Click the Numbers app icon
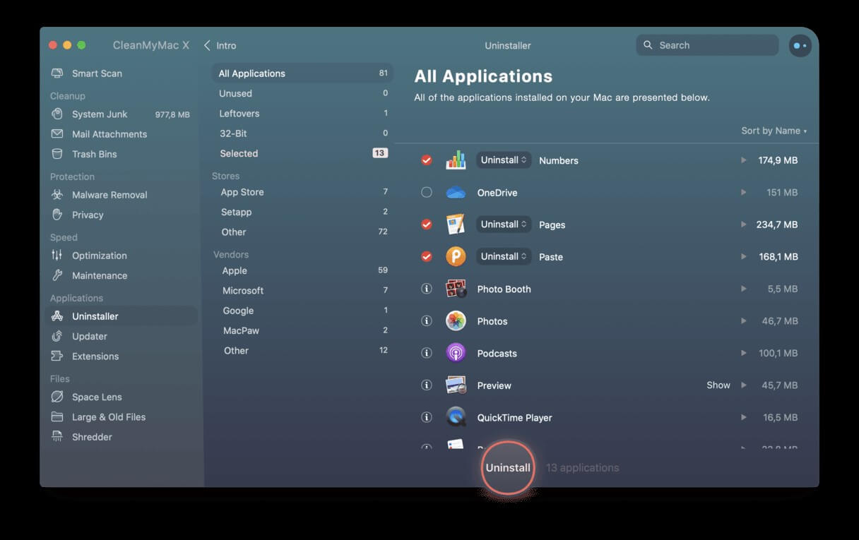The height and width of the screenshot is (540, 859). coord(456,160)
